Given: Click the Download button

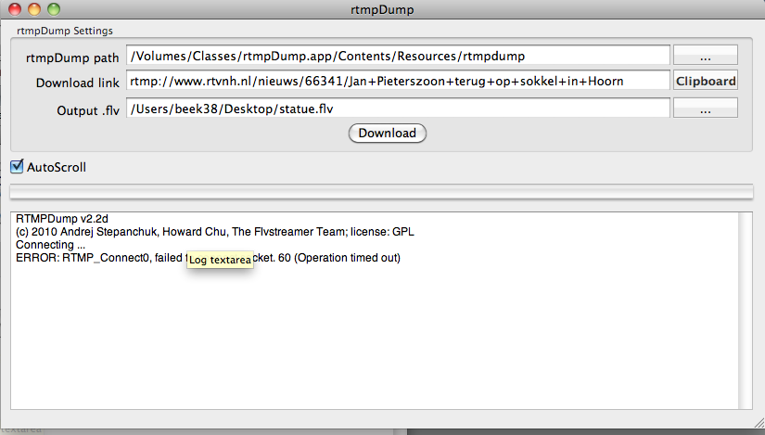Looking at the screenshot, I should click(388, 134).
